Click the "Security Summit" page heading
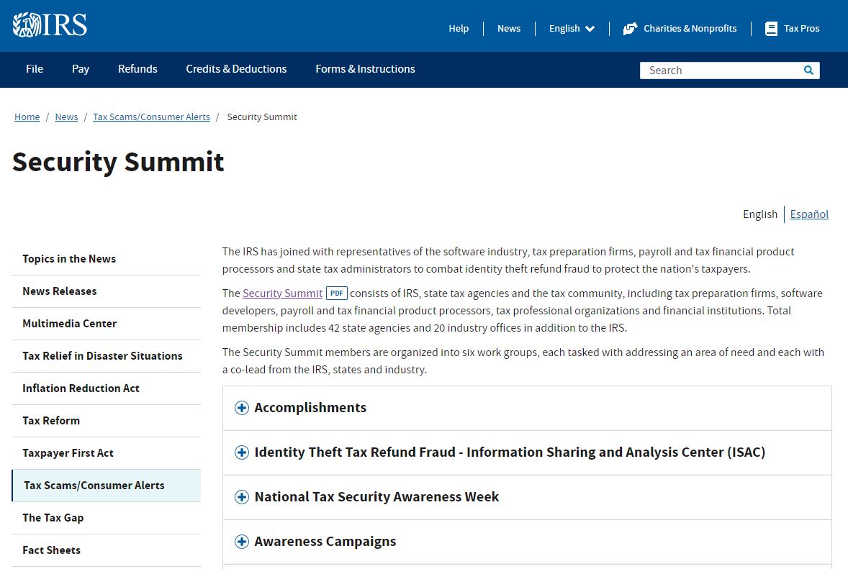Viewport: 848px width, 569px height. pos(118,162)
